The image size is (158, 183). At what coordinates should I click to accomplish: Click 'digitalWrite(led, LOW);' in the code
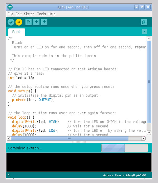point(35,131)
